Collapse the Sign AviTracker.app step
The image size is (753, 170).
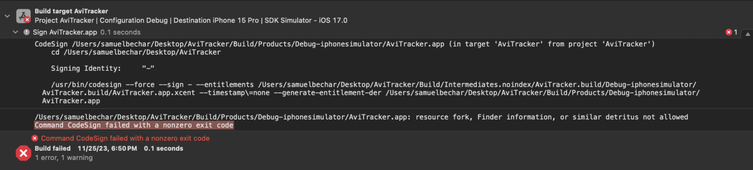tap(15, 32)
